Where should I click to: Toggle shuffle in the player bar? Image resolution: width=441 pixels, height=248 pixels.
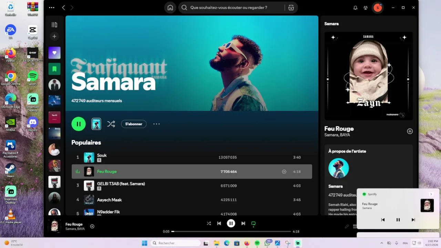pos(209,223)
